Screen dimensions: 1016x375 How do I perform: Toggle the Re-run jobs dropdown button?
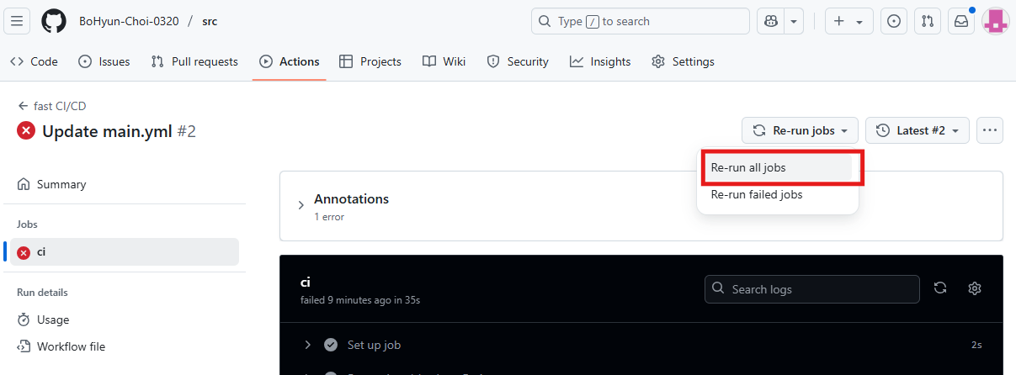point(800,130)
